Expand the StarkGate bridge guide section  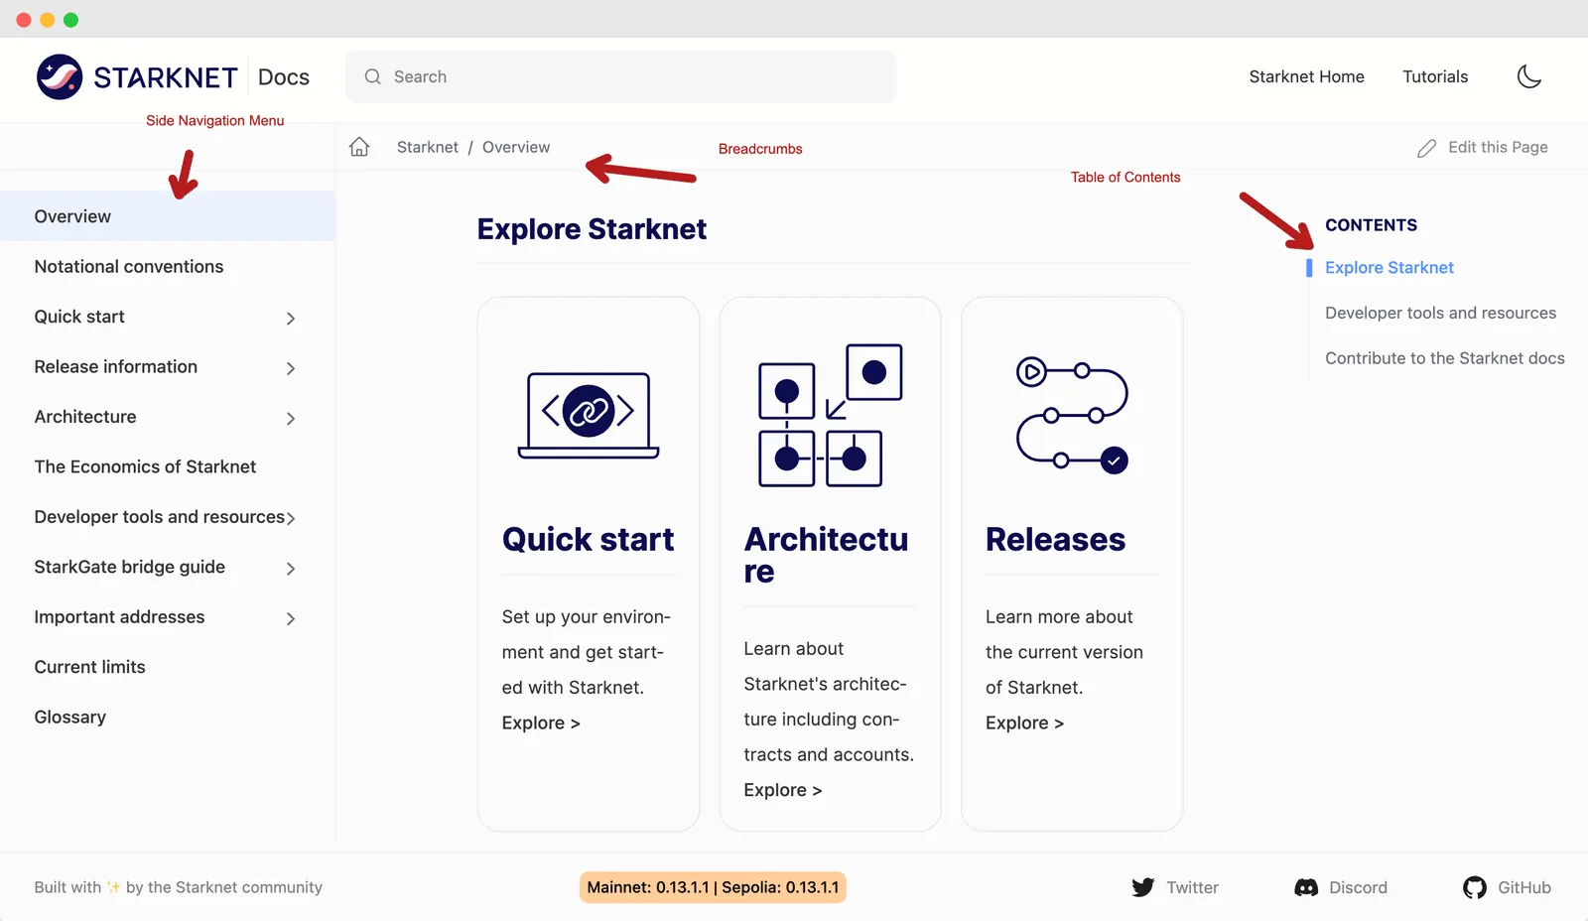291,569
